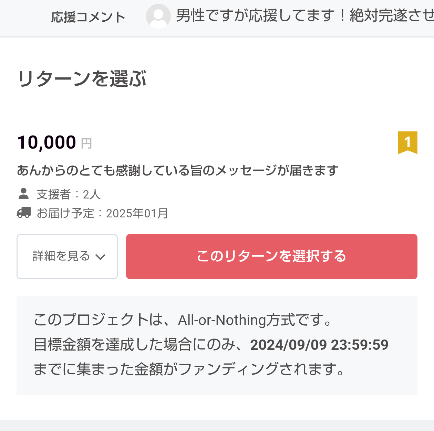Select the return description about あんから's message
The image size is (434, 431).
178,170
